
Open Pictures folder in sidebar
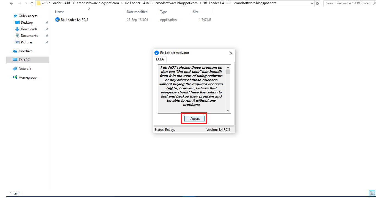click(27, 42)
